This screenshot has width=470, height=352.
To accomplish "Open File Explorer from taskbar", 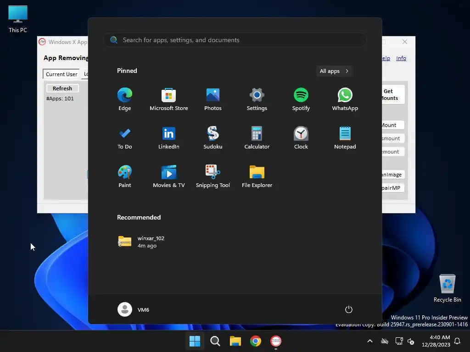I will [x=235, y=341].
